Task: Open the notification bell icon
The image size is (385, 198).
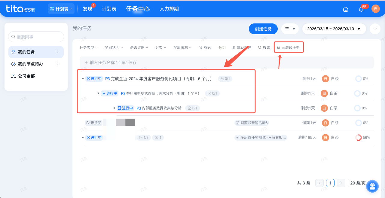Action: (x=361, y=9)
